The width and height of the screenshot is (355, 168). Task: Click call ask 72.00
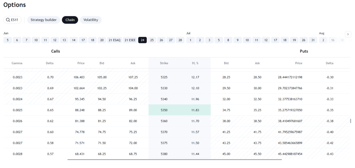click(133, 143)
